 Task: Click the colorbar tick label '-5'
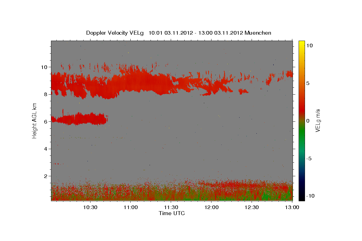click(x=309, y=158)
